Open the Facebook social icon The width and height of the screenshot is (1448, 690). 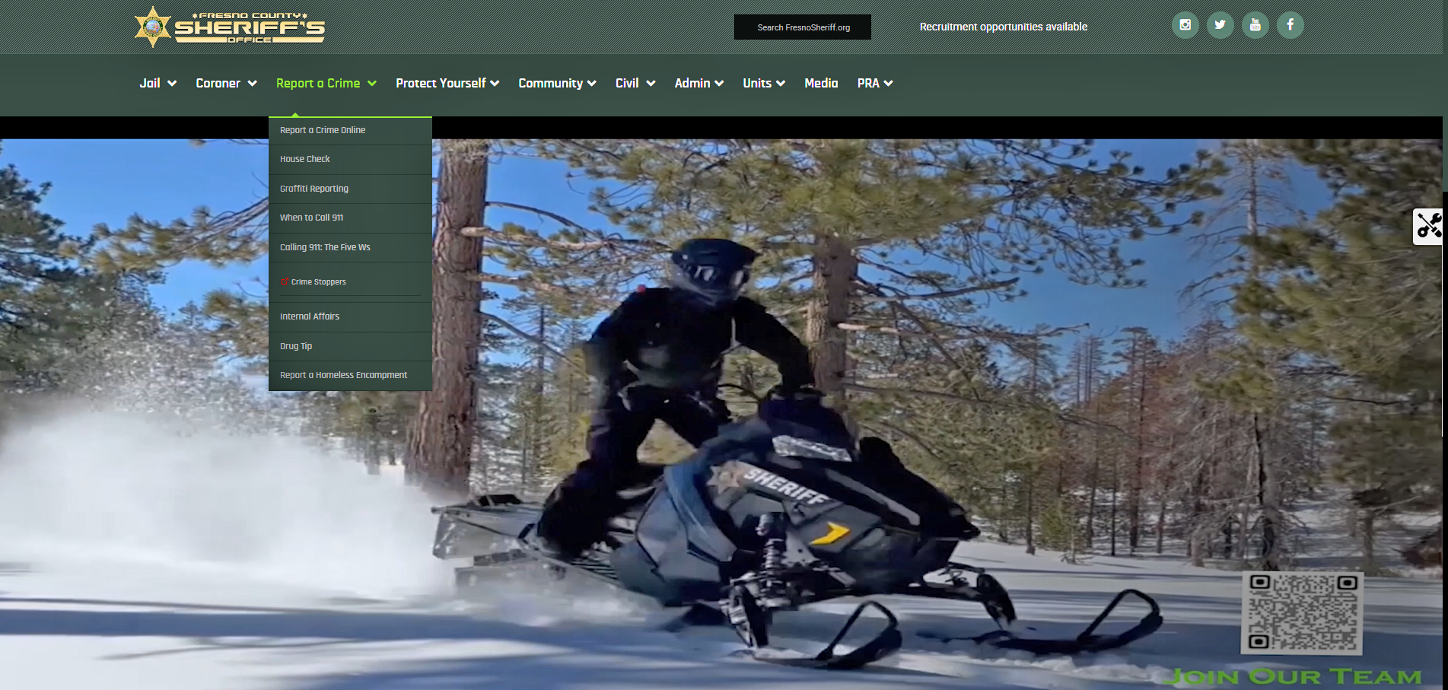tap(1290, 25)
